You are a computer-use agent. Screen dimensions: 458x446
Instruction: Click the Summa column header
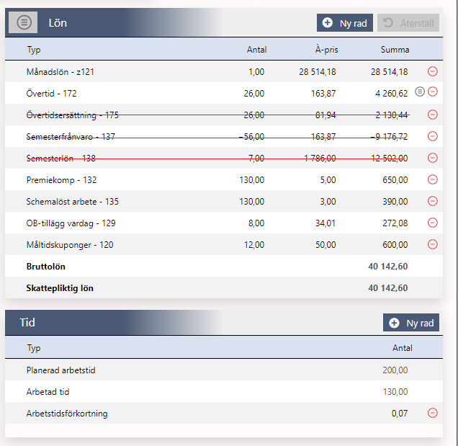click(395, 50)
